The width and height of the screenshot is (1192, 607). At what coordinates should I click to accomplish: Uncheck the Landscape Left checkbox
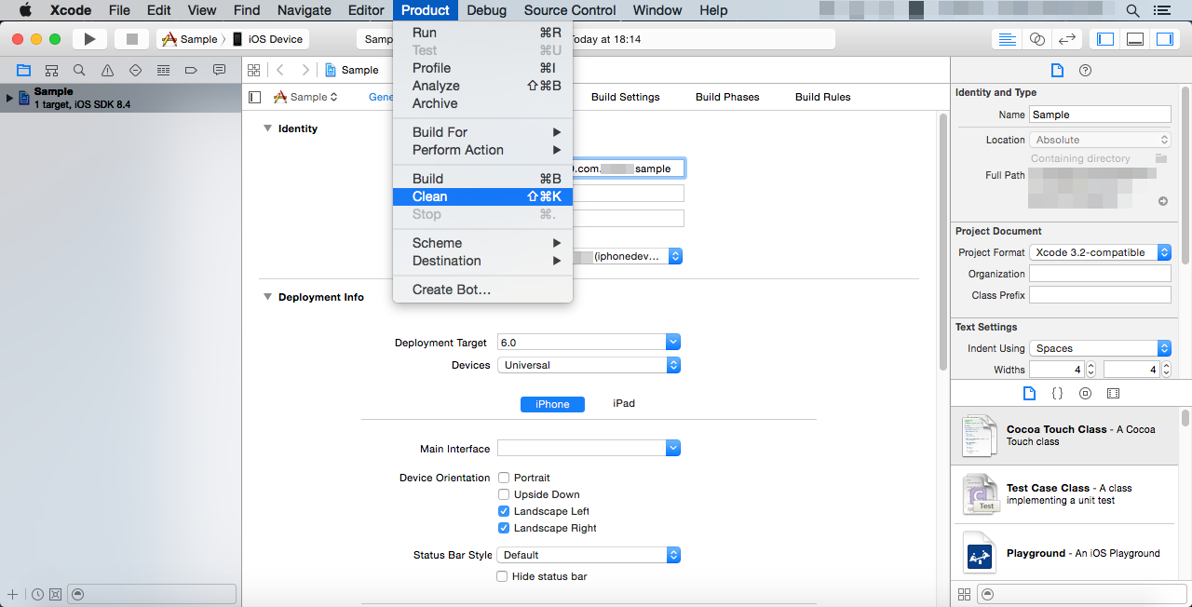pyautogui.click(x=503, y=511)
